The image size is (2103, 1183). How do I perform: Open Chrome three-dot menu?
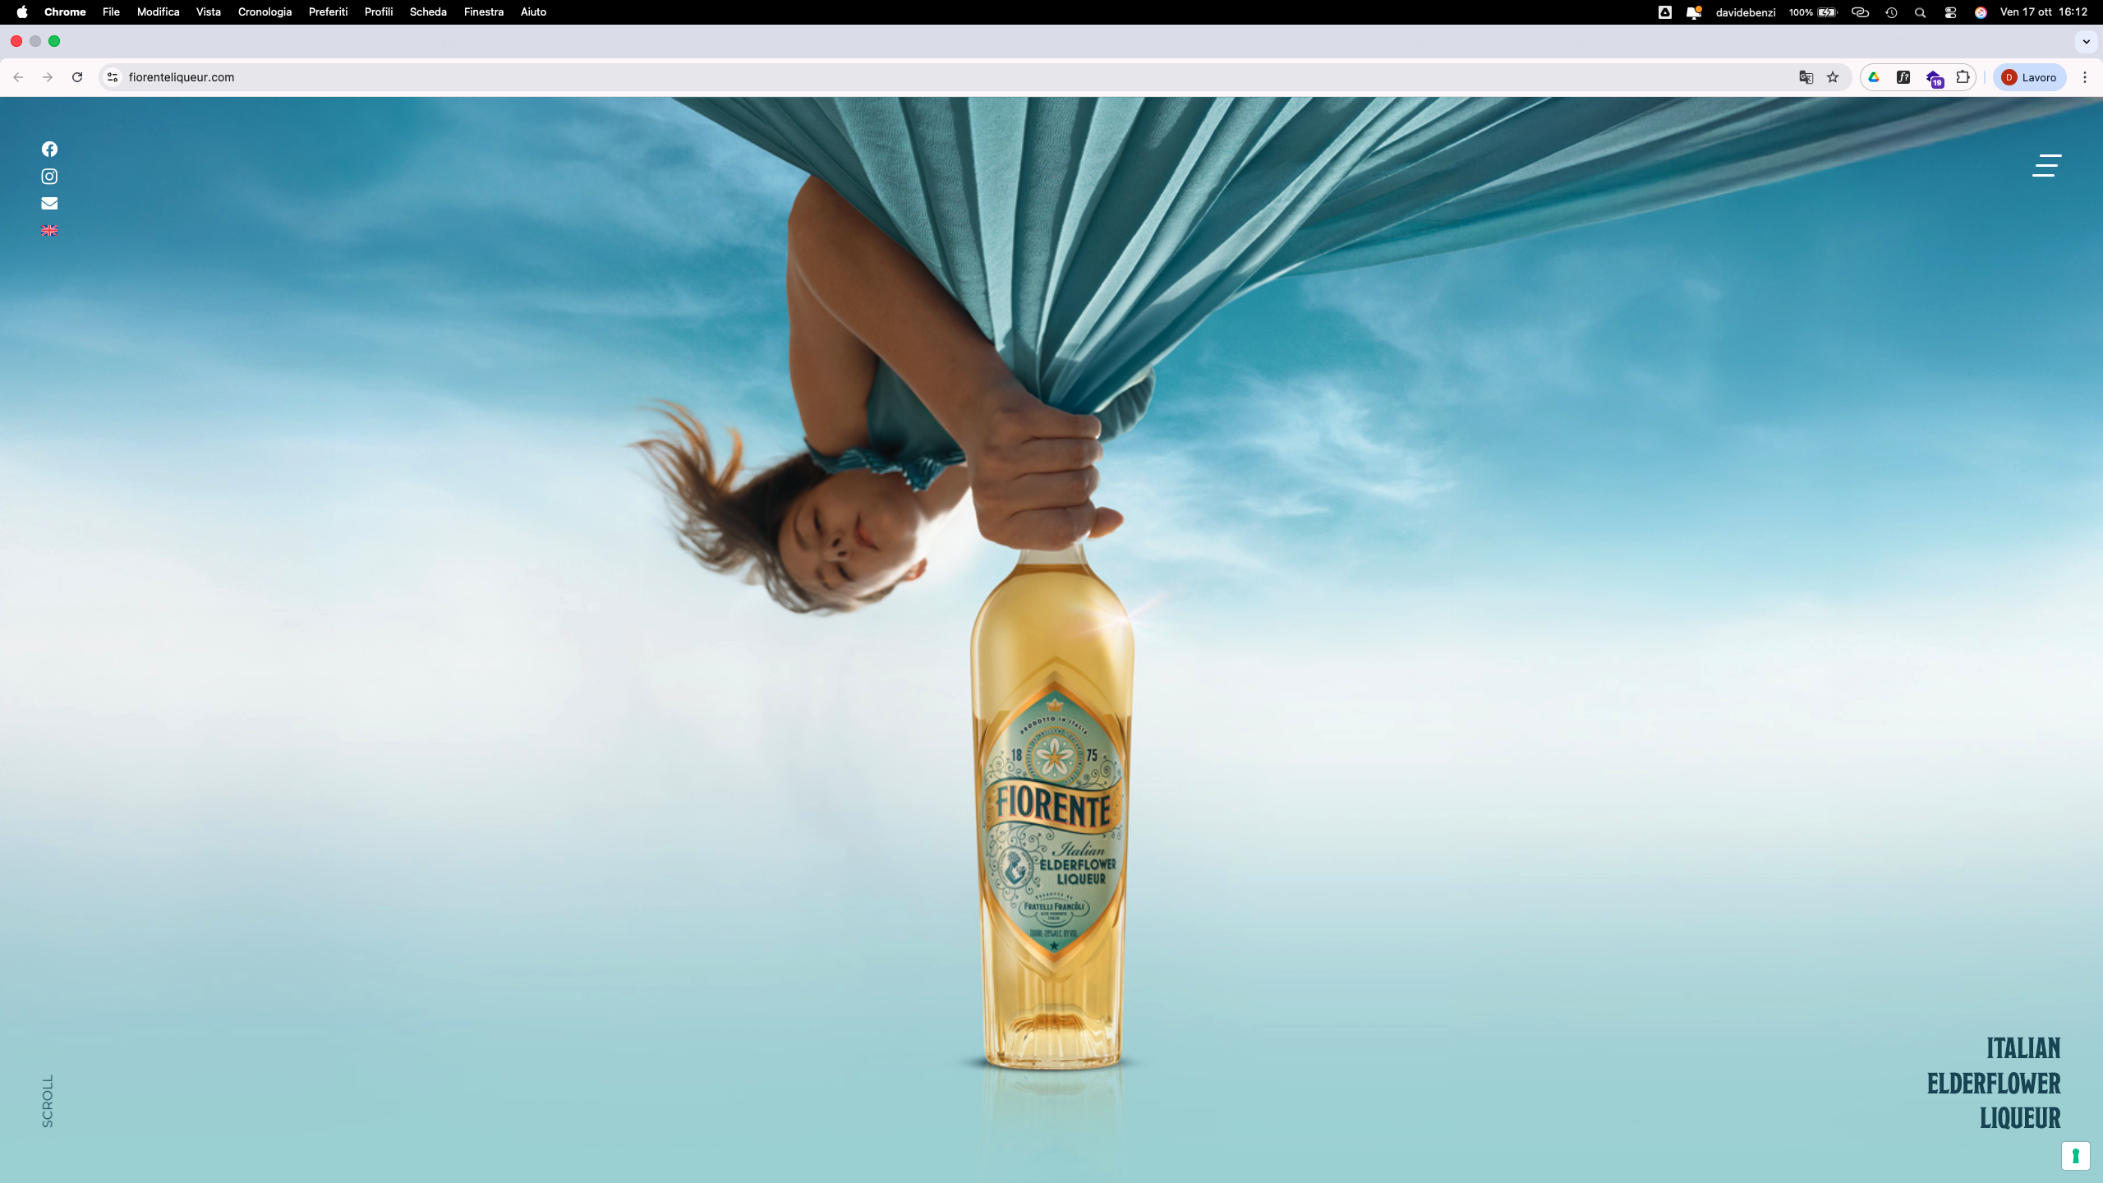point(2085,77)
